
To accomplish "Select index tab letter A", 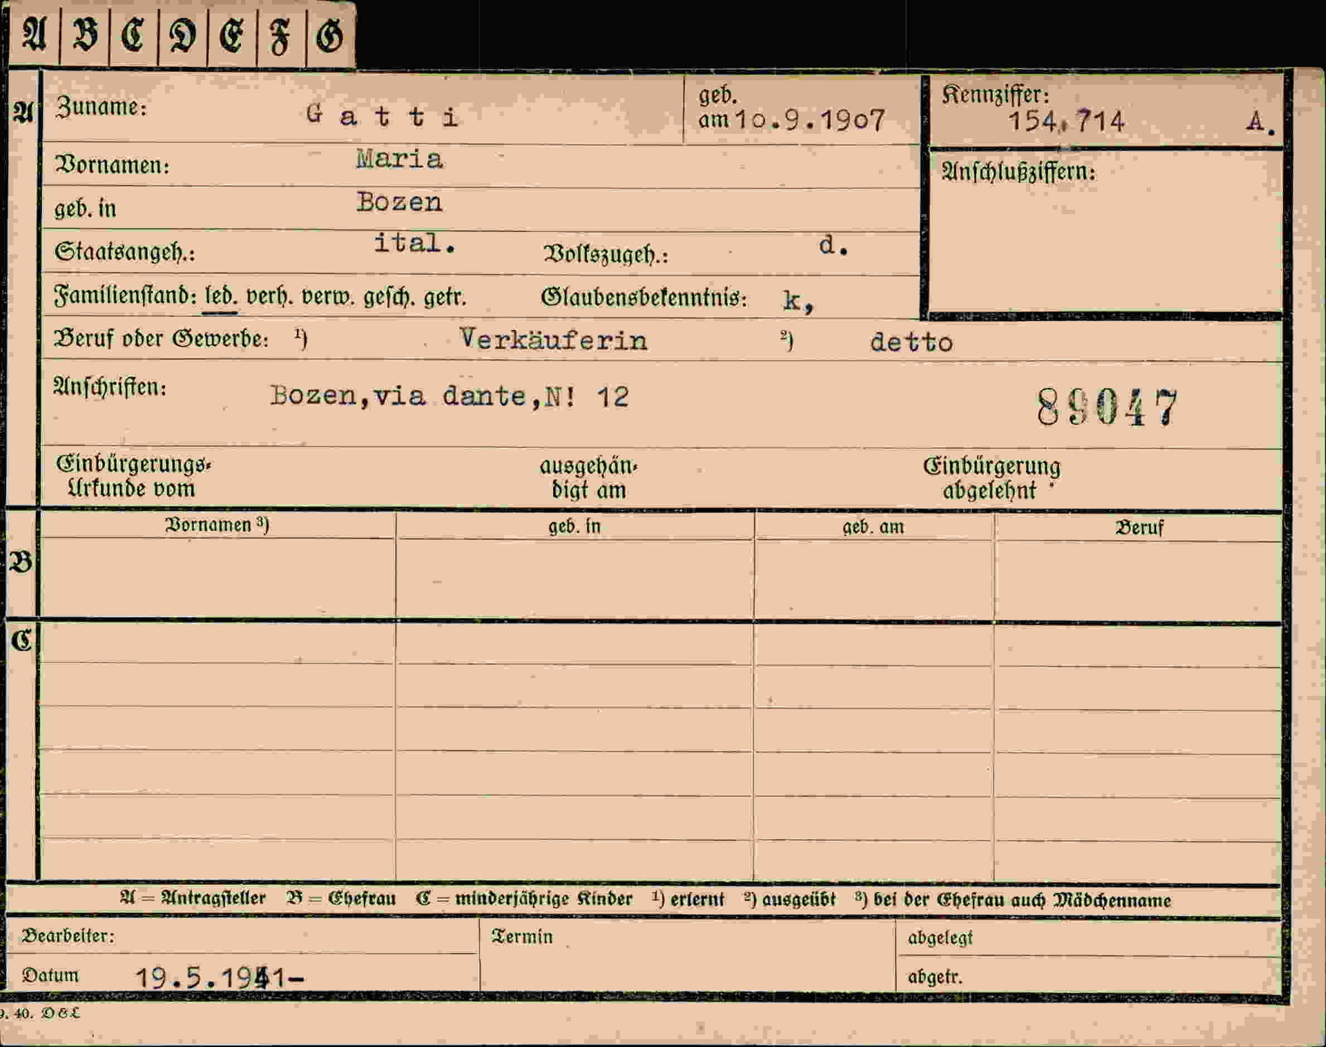I will click(35, 35).
